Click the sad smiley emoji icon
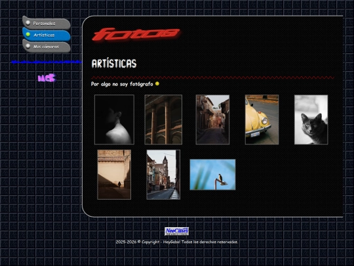Viewport: 354px width, 266px height. tap(157, 83)
